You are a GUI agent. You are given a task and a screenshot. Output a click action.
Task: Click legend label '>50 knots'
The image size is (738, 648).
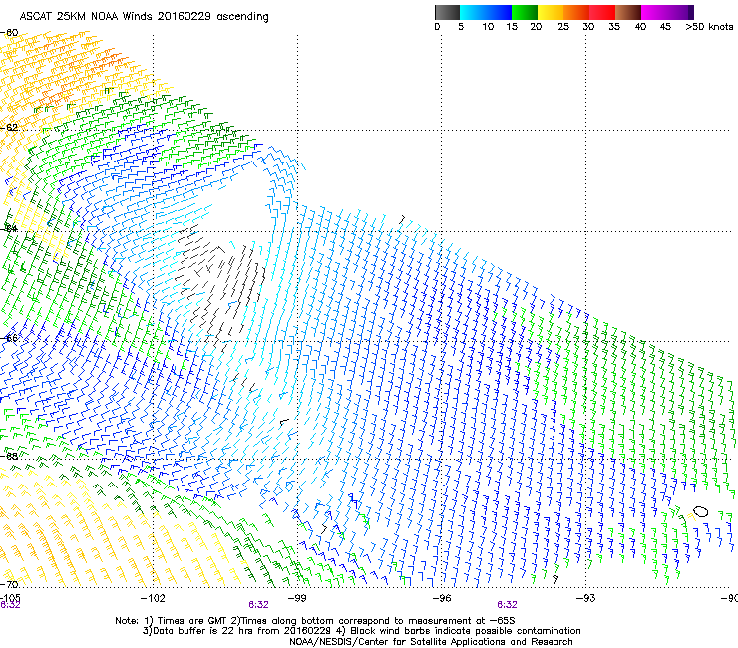pyautogui.click(x=709, y=26)
